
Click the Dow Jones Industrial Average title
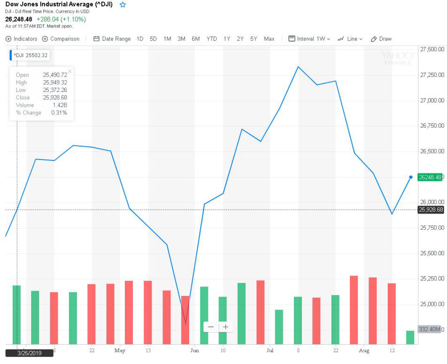(x=59, y=4)
